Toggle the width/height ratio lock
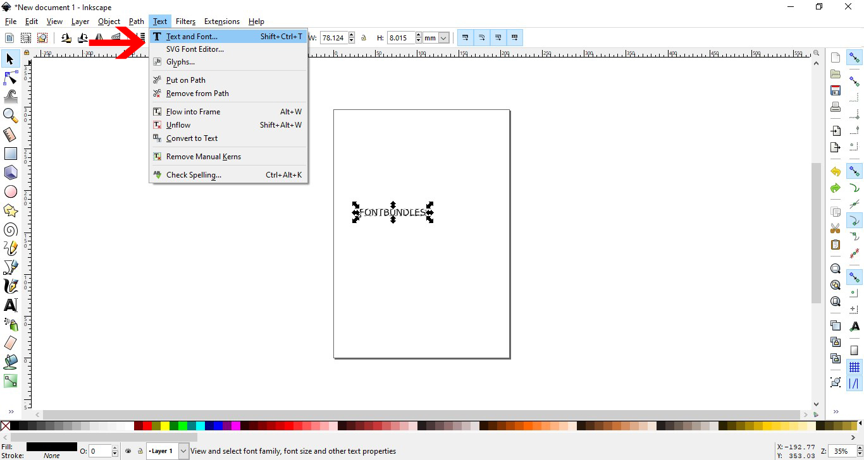864x460 pixels. tap(364, 38)
